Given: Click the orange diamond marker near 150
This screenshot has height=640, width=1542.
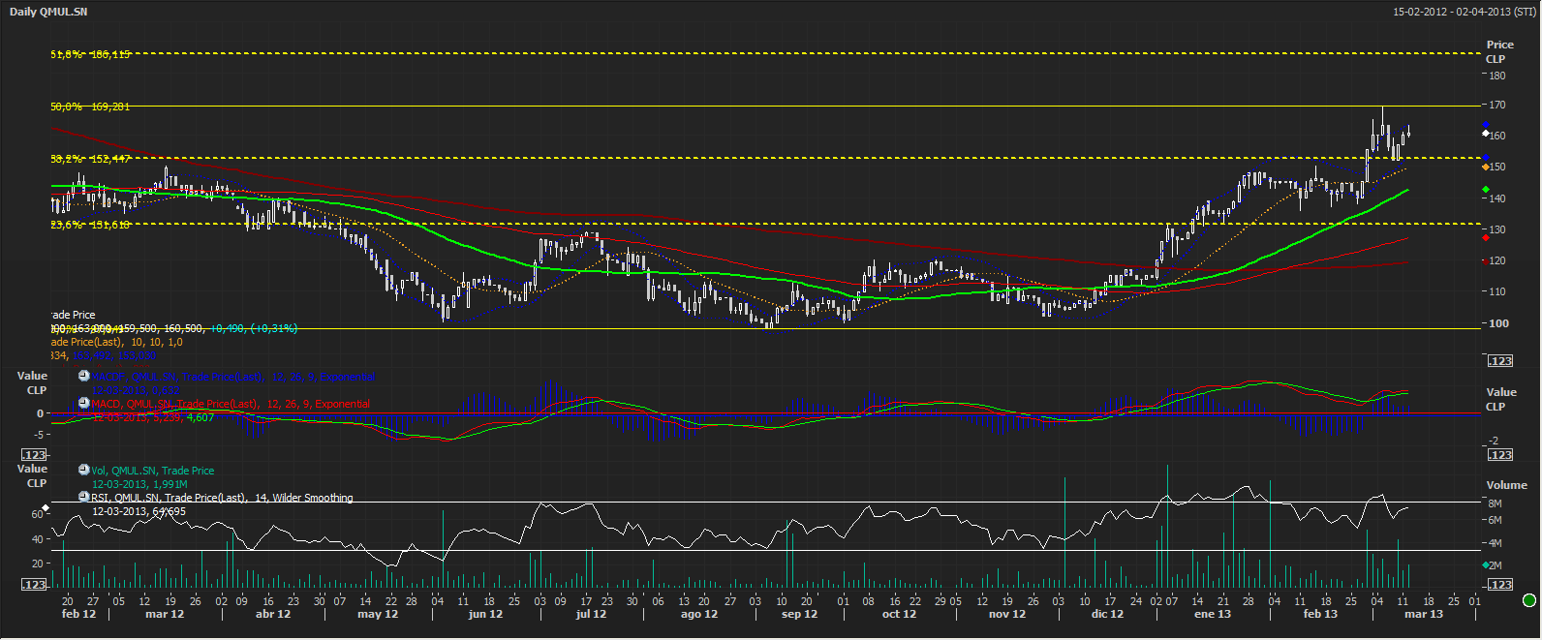Looking at the screenshot, I should click(x=1486, y=167).
